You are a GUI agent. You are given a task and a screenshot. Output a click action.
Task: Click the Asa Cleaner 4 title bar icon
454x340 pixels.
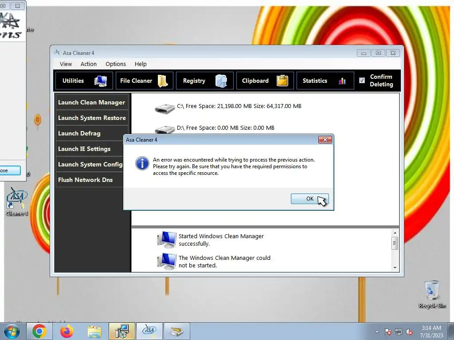[57, 52]
